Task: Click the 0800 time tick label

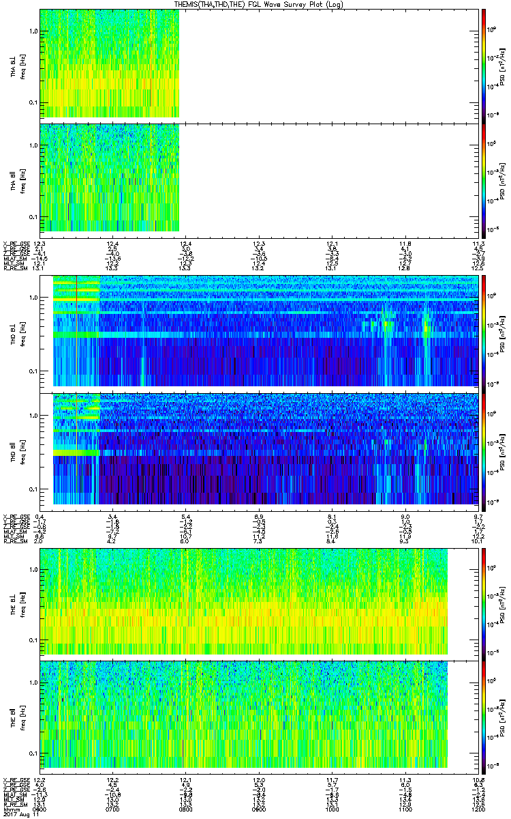Action: tap(186, 809)
